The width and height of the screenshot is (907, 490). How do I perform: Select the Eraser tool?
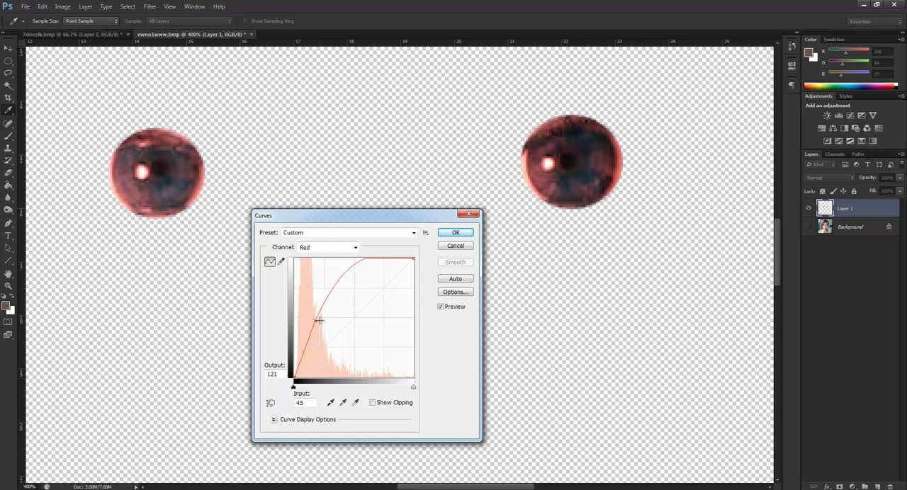pos(8,173)
